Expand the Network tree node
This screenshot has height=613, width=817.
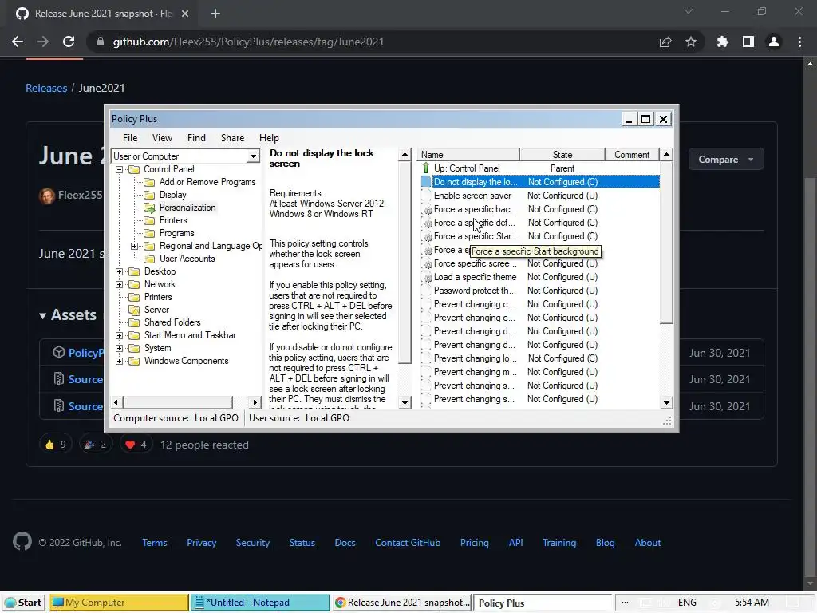click(120, 285)
